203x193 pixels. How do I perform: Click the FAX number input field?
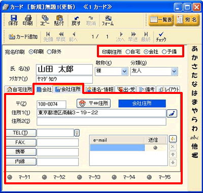coord(57,143)
